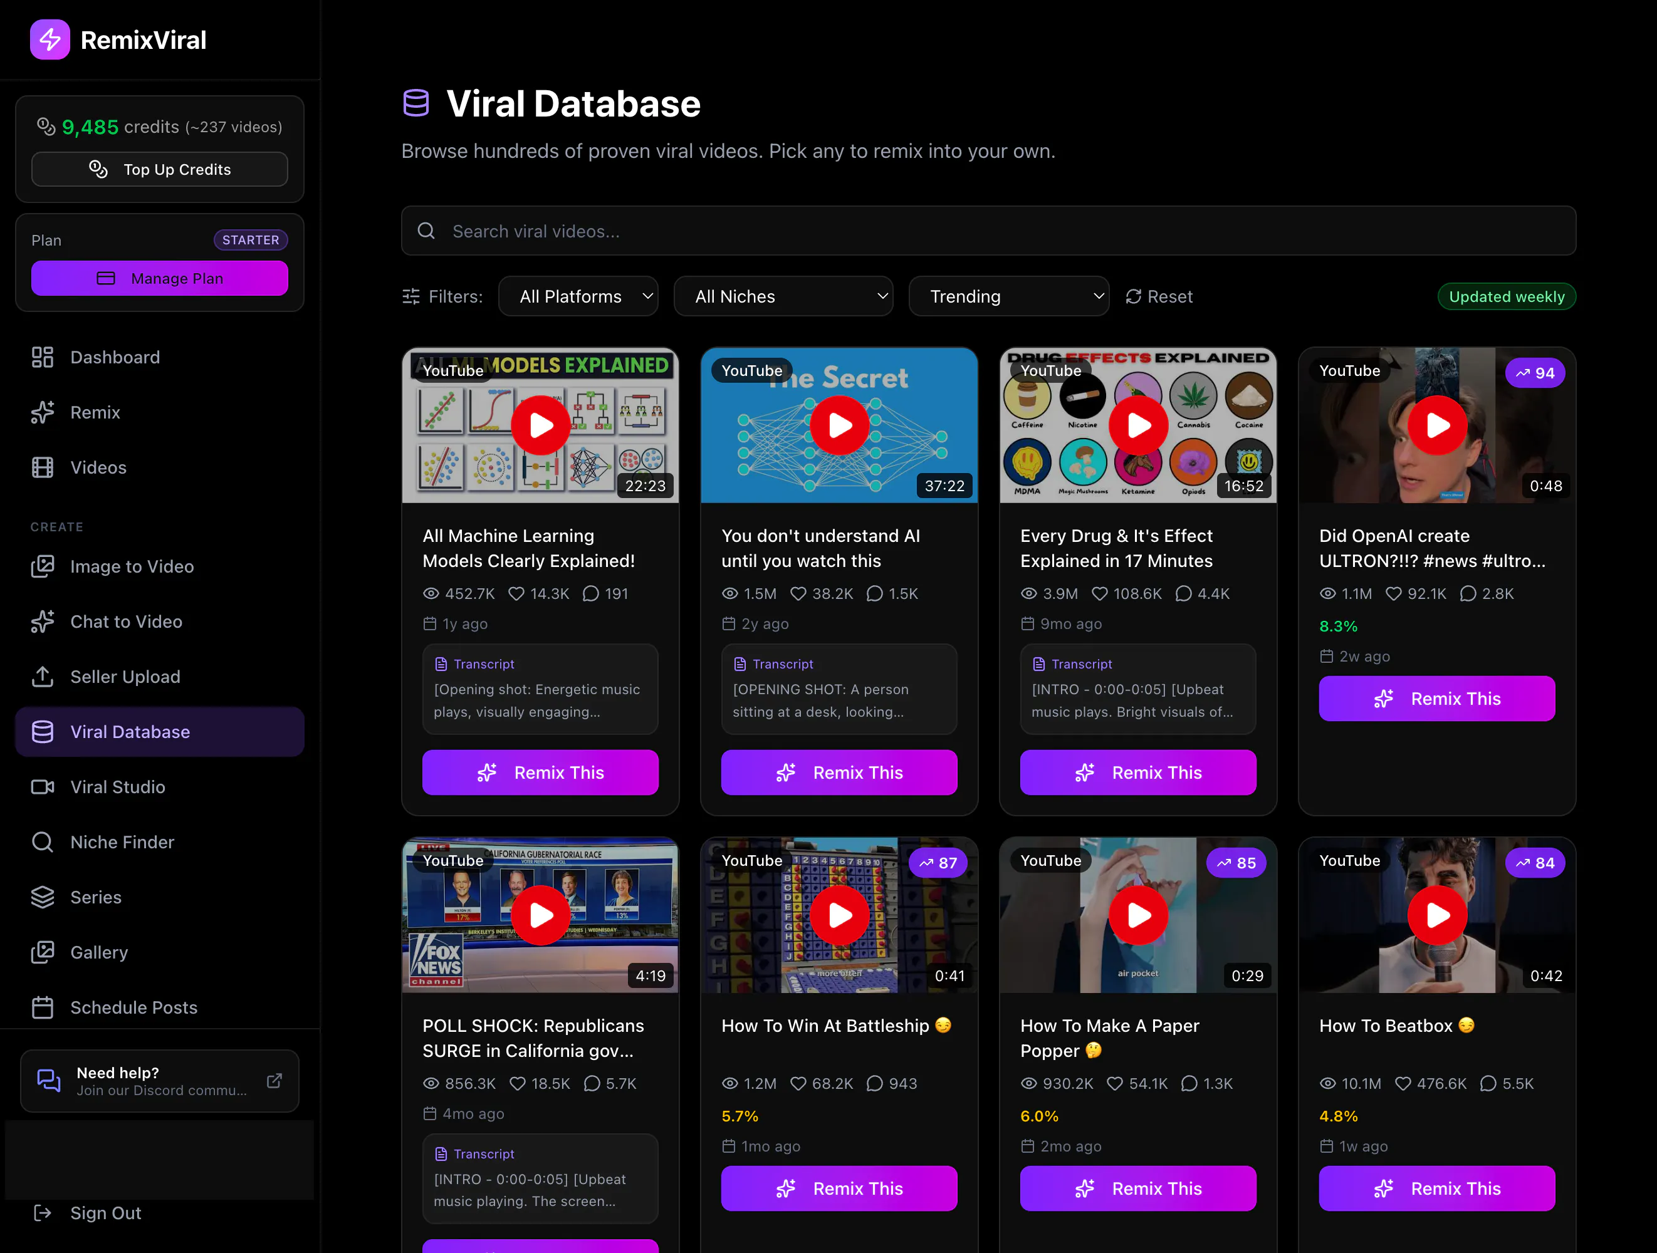The width and height of the screenshot is (1657, 1253).
Task: Play the Did OpenAI create ULTRON video
Action: point(1438,425)
